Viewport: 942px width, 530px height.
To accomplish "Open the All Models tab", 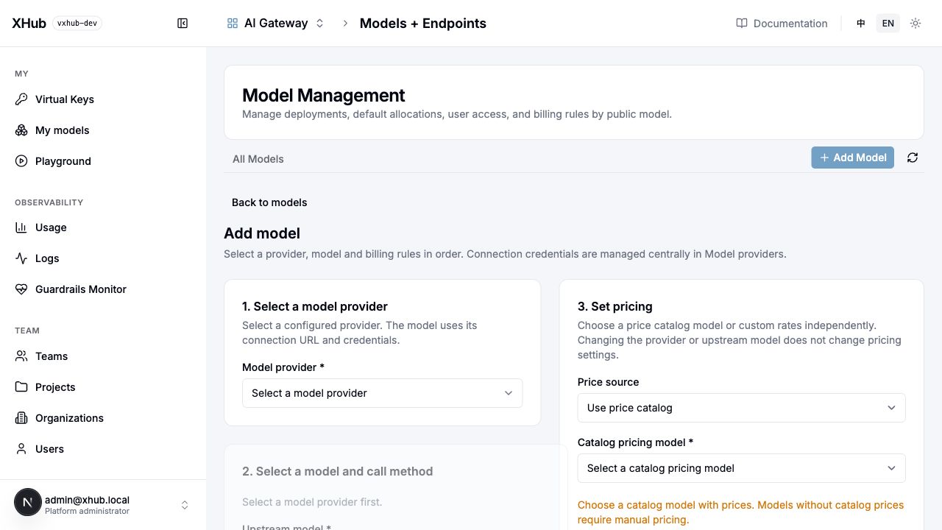I will (258, 159).
